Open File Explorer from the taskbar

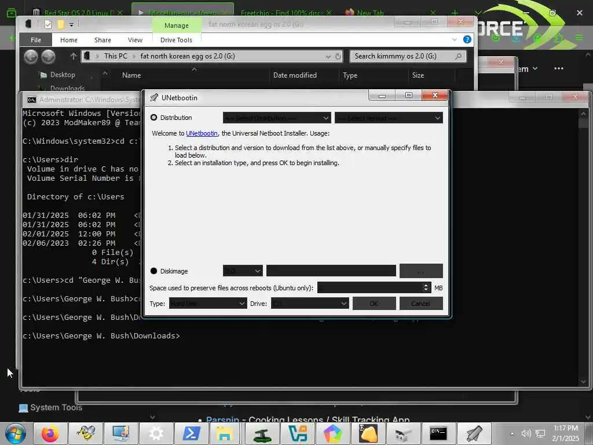coord(225,433)
